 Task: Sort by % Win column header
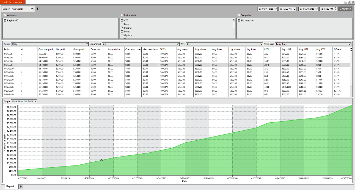pos(167,49)
